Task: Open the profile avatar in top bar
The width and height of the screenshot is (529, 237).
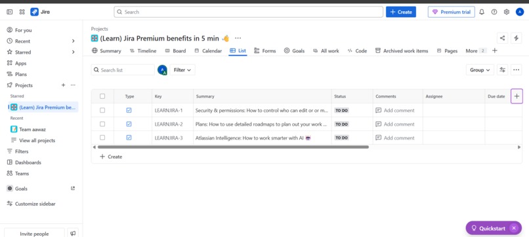Action: coord(520,12)
